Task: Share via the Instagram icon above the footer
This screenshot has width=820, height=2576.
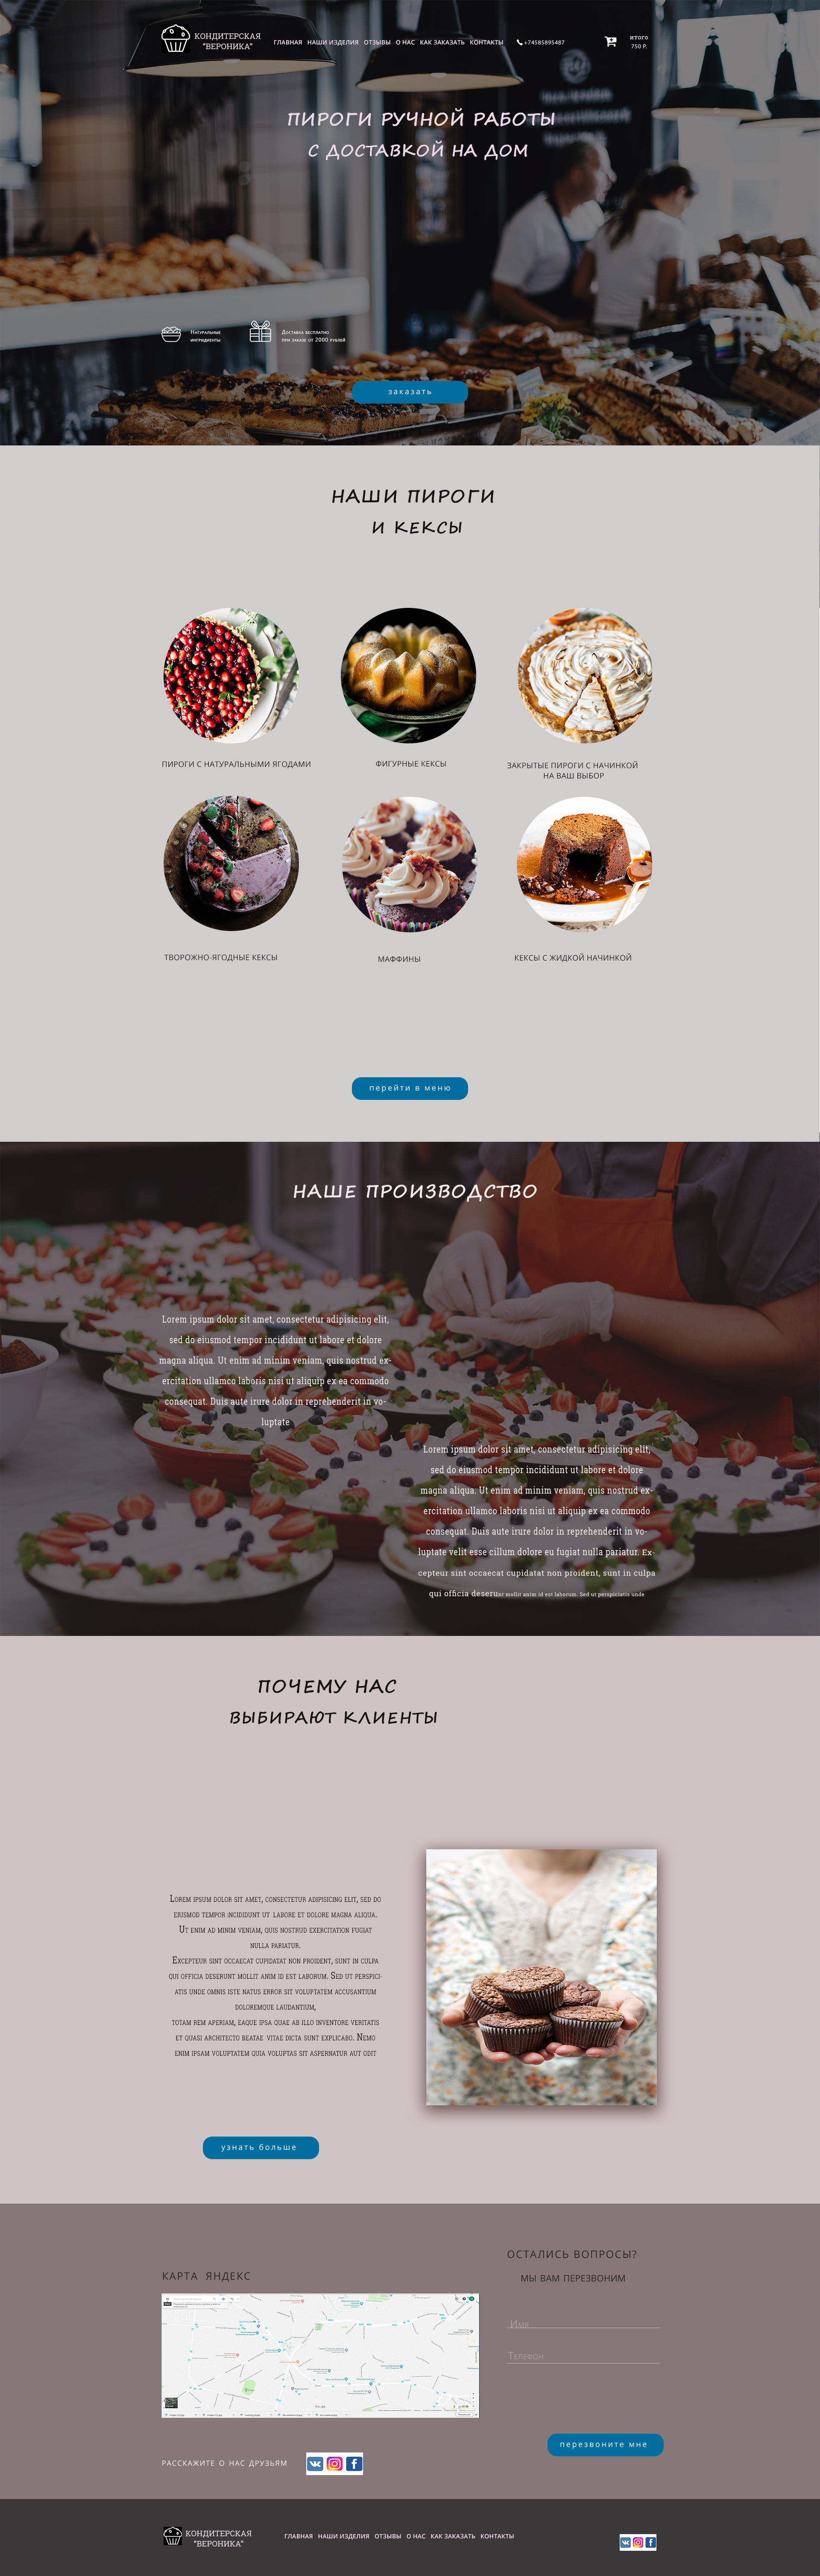Action: point(334,2463)
